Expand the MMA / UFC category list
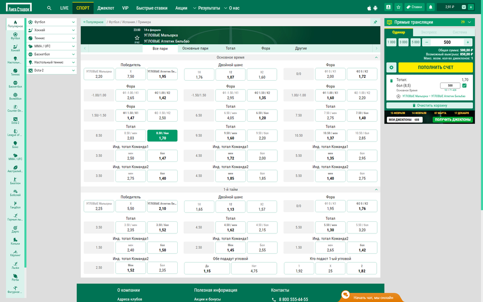This screenshot has height=302, width=483. 52,46
